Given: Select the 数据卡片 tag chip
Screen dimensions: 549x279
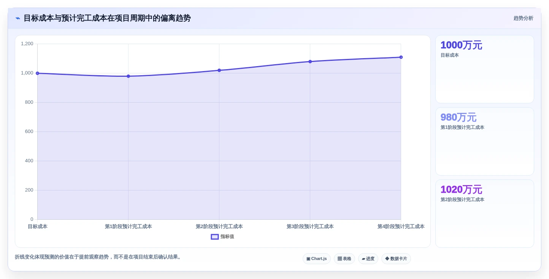Looking at the screenshot, I should 396,259.
